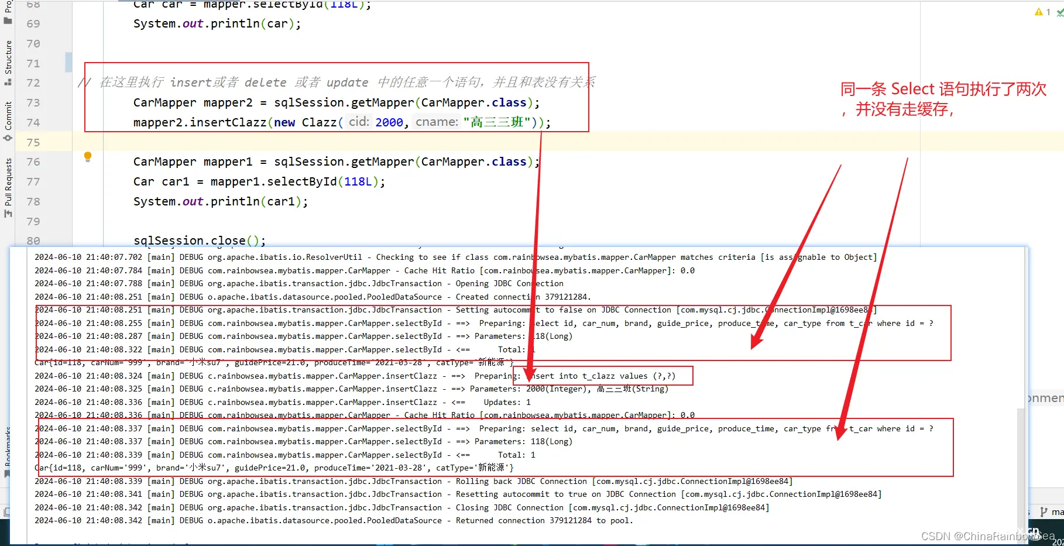The width and height of the screenshot is (1064, 546).
Task: Click the selectById Preparing line at 21:40:08.255
Action: point(483,324)
